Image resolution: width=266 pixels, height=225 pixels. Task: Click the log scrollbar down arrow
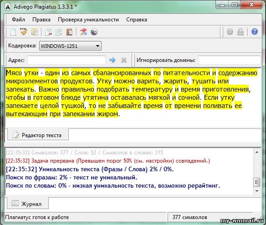(x=257, y=191)
